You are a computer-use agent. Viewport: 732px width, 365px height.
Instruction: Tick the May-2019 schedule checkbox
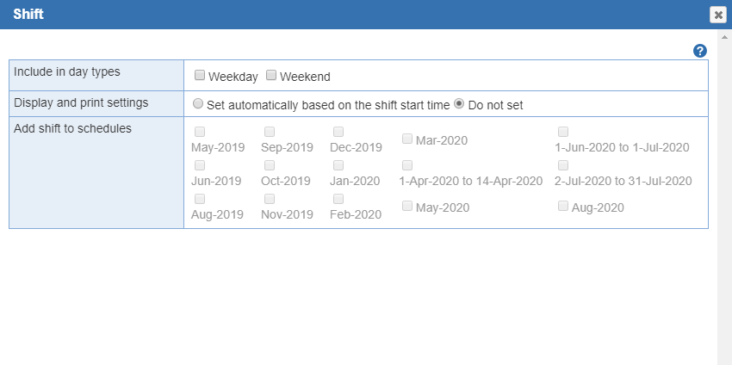(200, 132)
